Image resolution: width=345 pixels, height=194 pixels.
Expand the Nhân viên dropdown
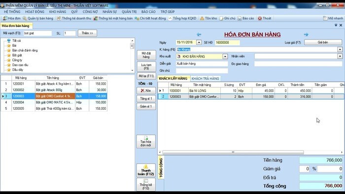click(340, 57)
